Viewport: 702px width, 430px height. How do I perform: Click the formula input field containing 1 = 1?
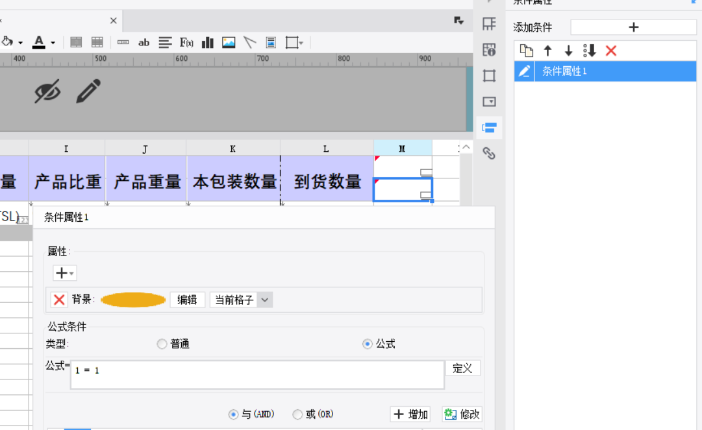[257, 375]
